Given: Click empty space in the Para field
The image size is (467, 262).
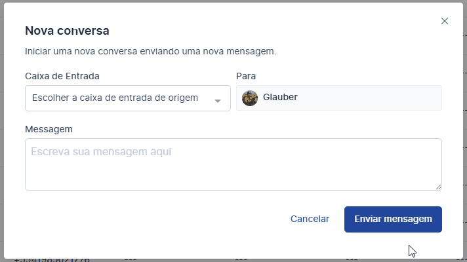Looking at the screenshot, I should (x=374, y=98).
